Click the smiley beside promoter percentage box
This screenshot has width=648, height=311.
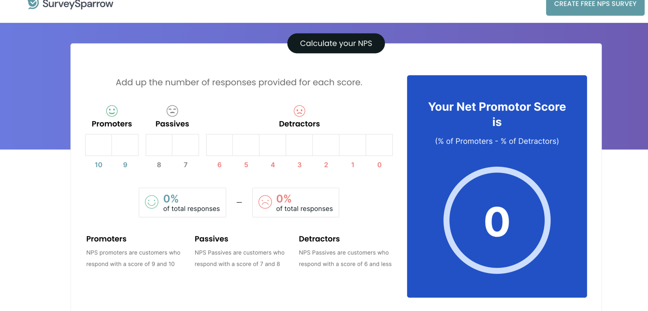152,202
